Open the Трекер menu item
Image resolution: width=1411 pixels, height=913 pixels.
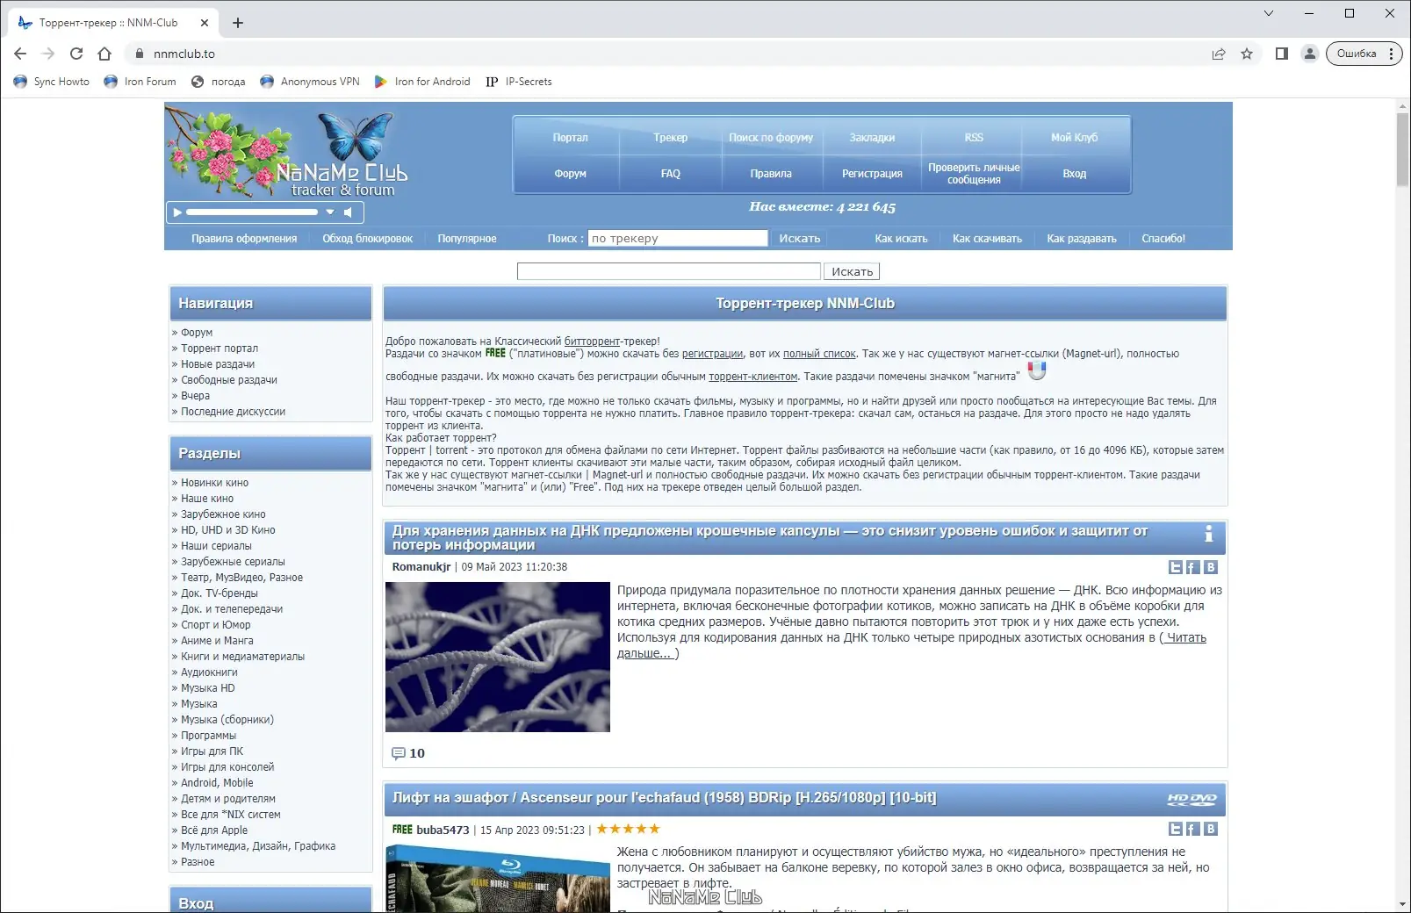pos(671,138)
